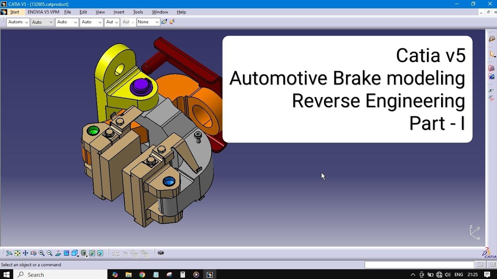Select the purple pin on the model
The height and width of the screenshot is (279, 497).
click(x=141, y=86)
